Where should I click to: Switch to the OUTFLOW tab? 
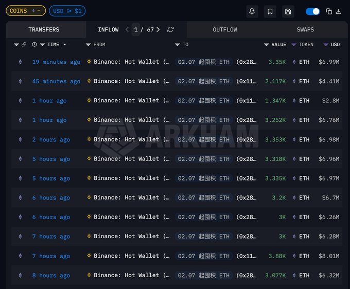pos(225,30)
